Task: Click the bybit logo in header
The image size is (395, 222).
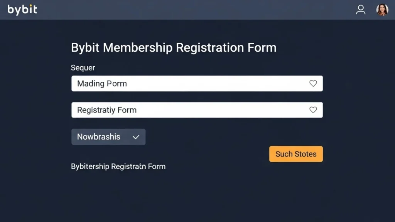Action: (x=22, y=10)
